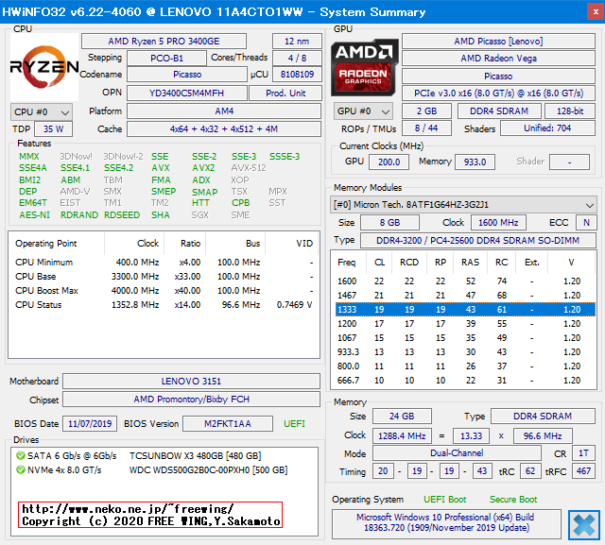Click the cache 4x64 + 4x32 field
The width and height of the screenshot is (605, 545).
[224, 128]
